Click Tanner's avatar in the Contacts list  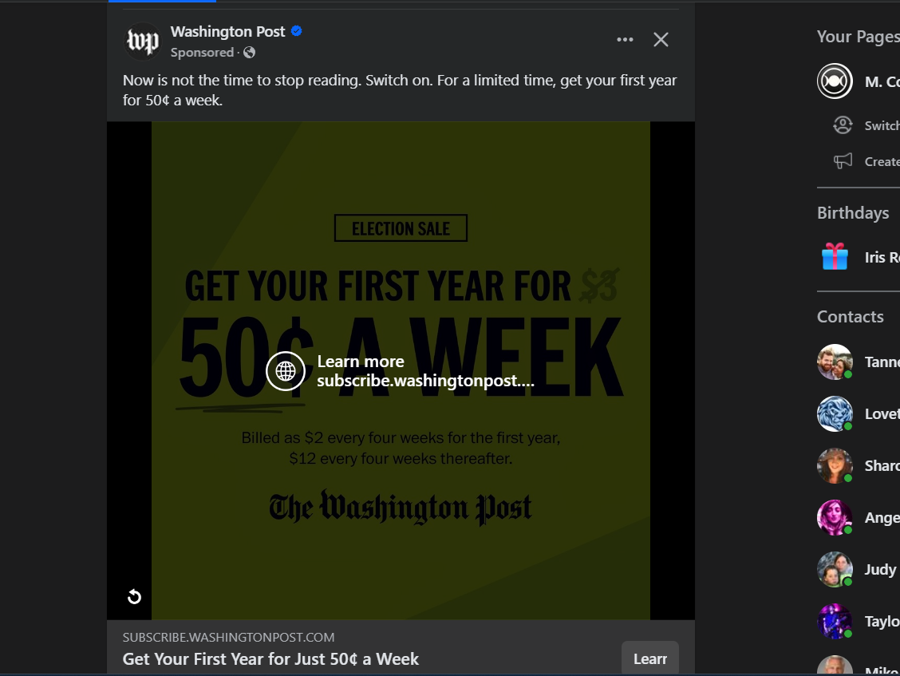coord(835,362)
